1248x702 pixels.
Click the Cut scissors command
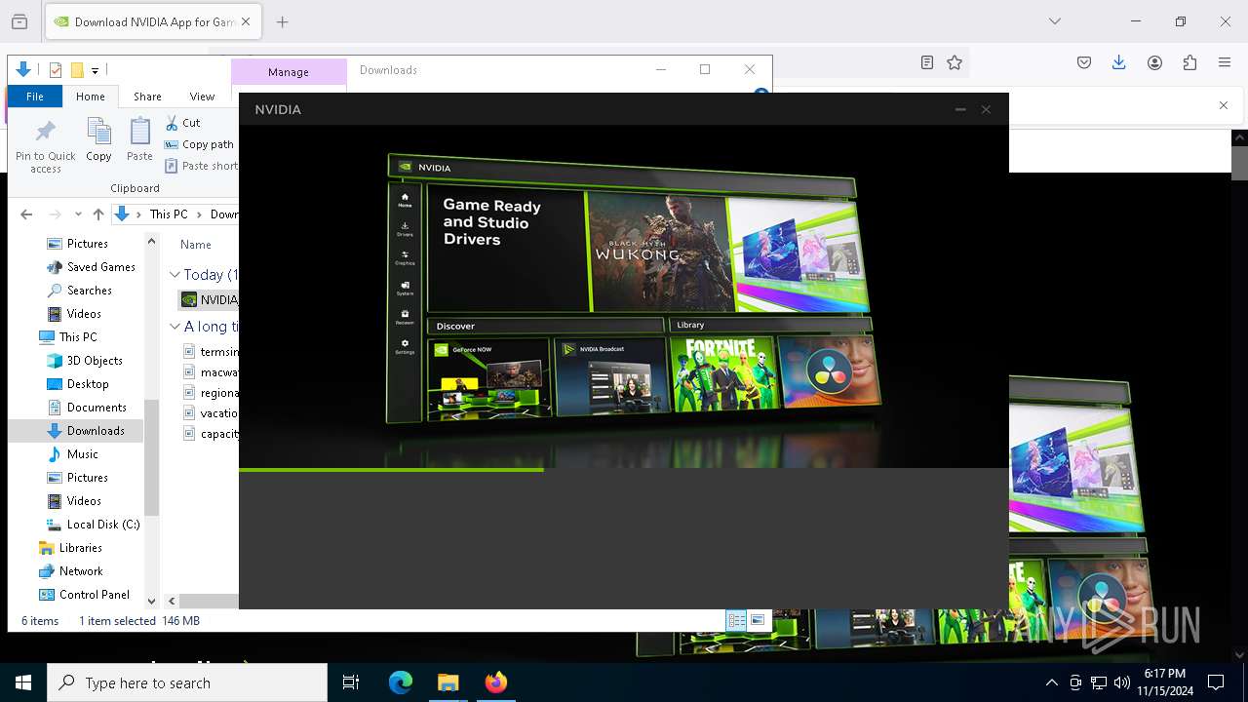tap(182, 123)
